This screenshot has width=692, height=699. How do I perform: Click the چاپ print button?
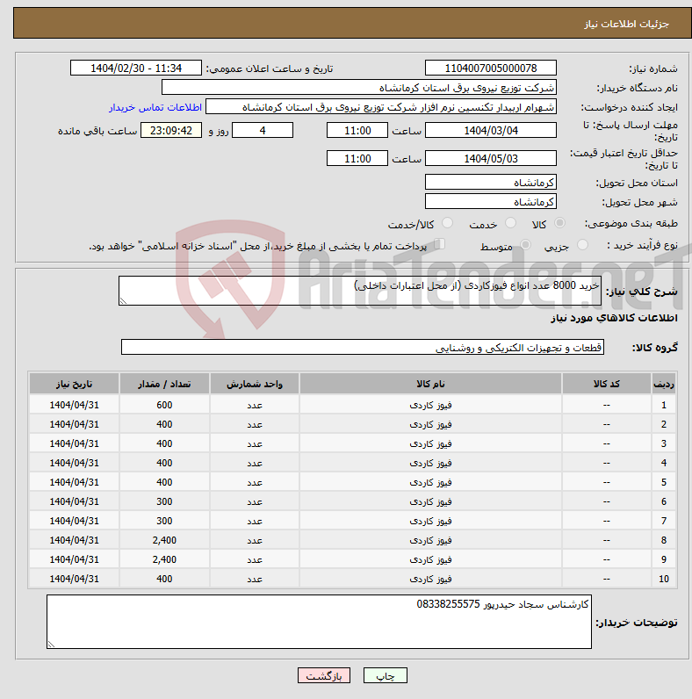[386, 675]
